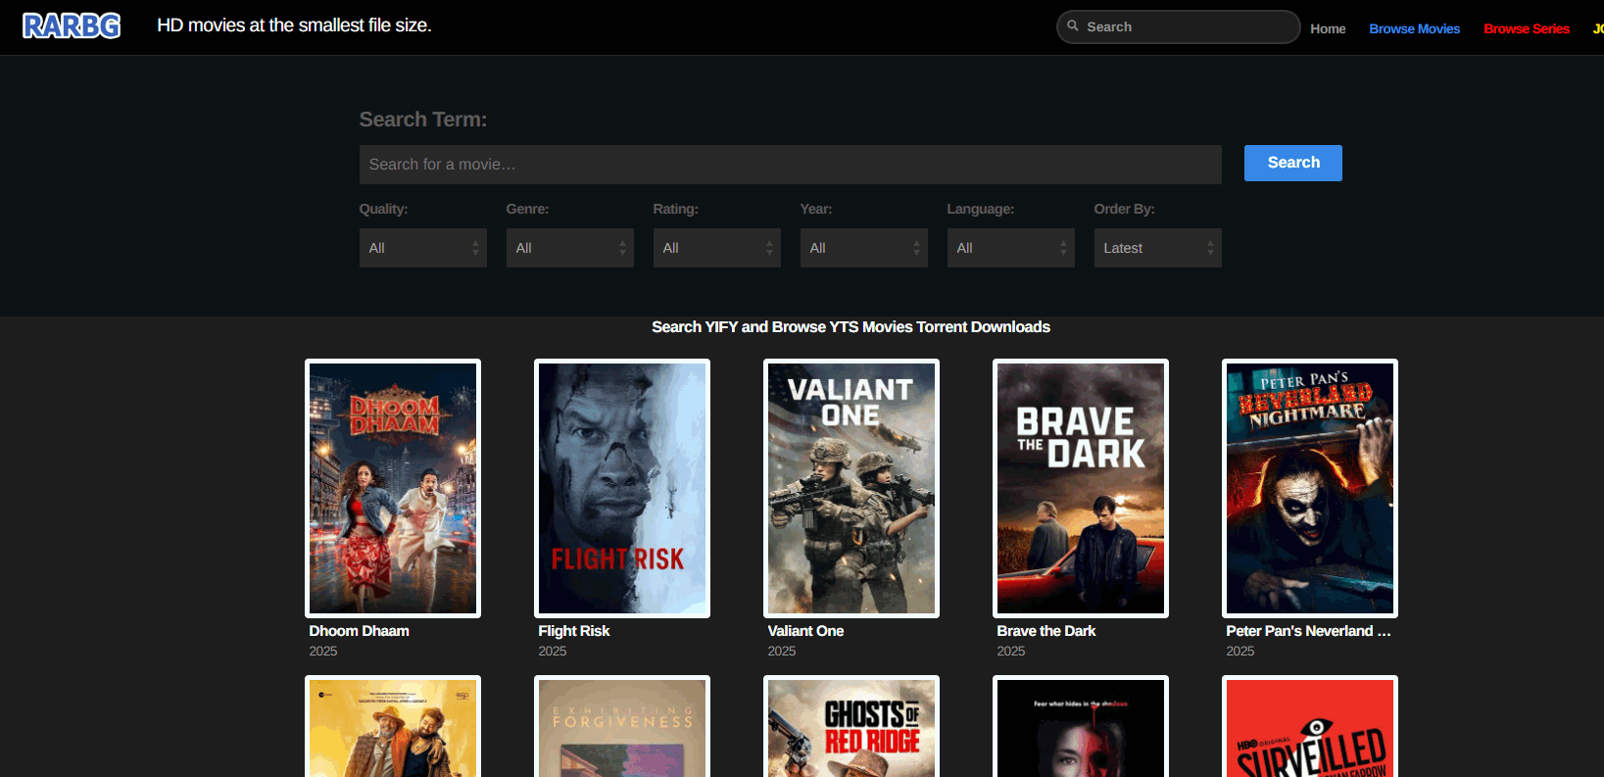
Task: Click the Search for a movie input
Action: 790,165
